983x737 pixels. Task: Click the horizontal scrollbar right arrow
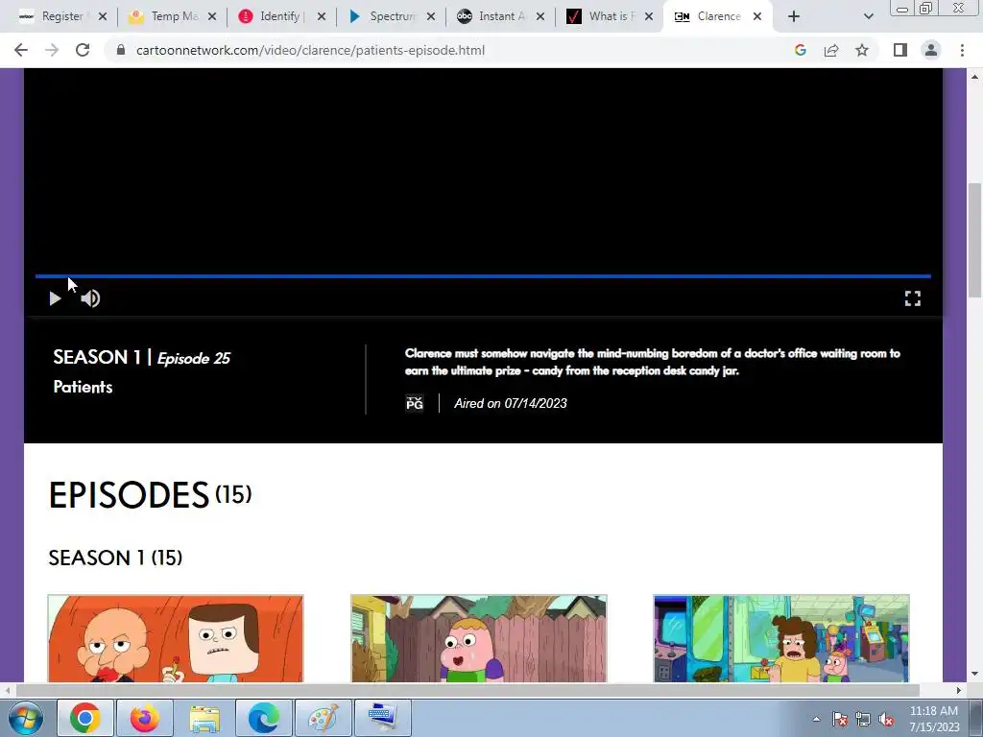959,690
